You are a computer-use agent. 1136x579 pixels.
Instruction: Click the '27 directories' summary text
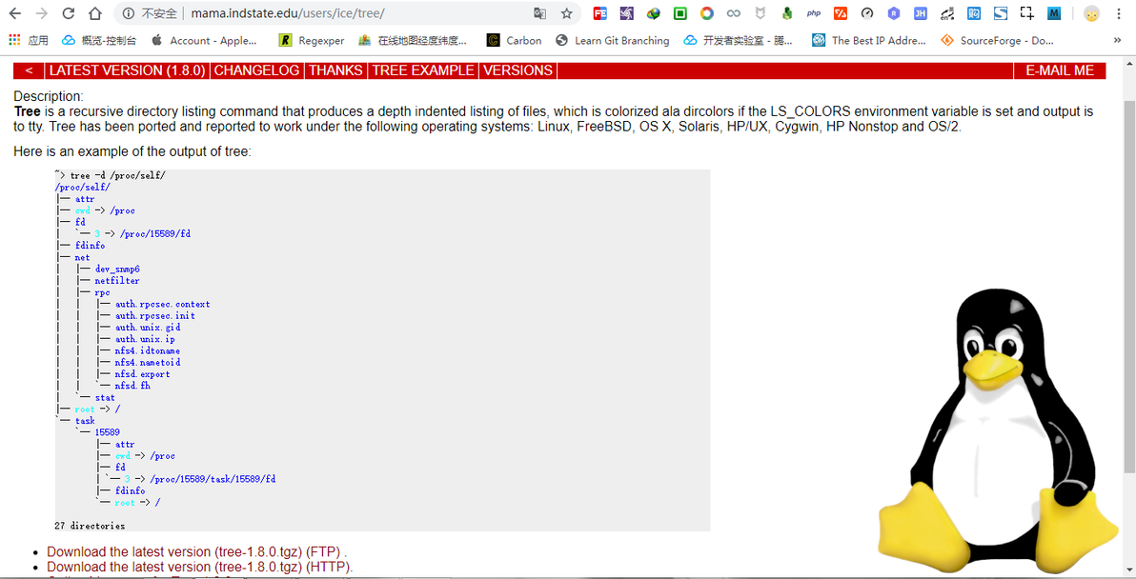90,526
